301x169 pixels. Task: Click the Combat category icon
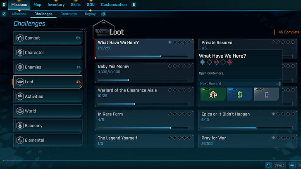point(19,38)
